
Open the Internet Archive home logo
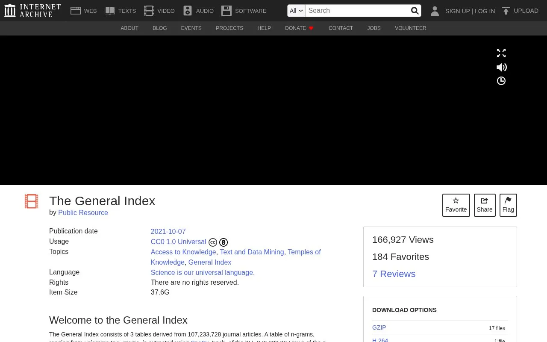32,11
